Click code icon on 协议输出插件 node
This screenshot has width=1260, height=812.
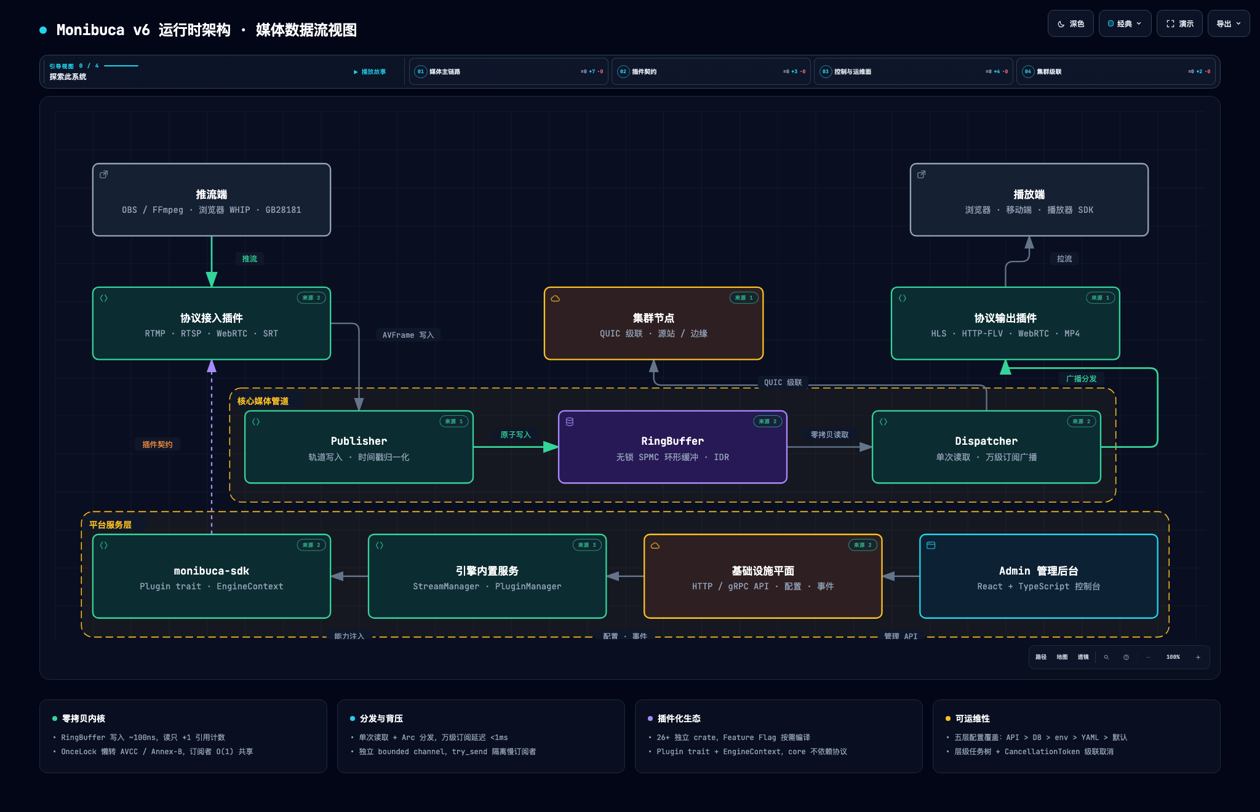[903, 298]
